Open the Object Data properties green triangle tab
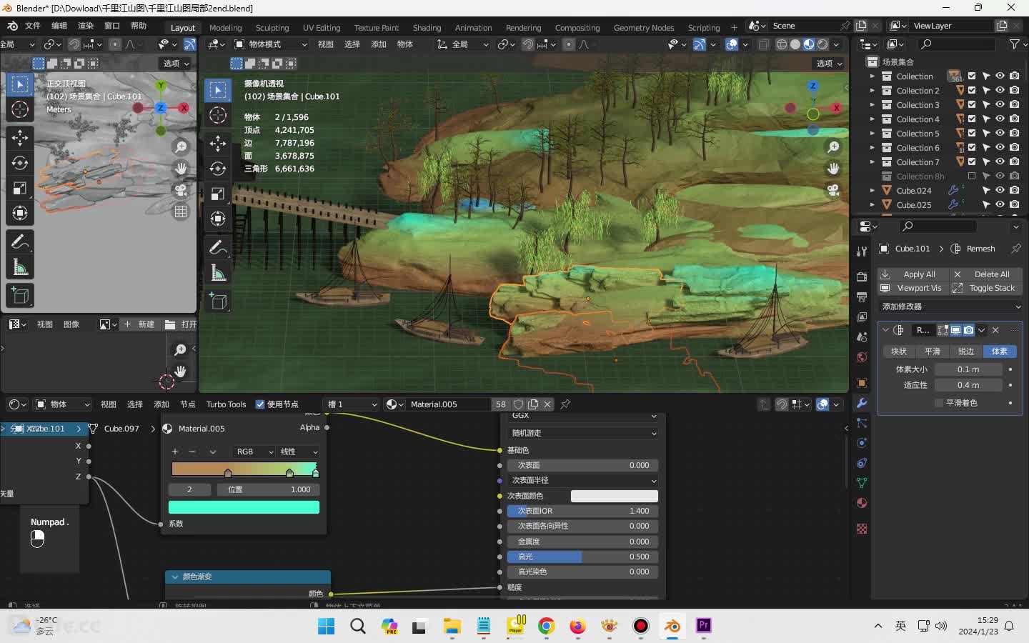1029x643 pixels. tap(862, 483)
